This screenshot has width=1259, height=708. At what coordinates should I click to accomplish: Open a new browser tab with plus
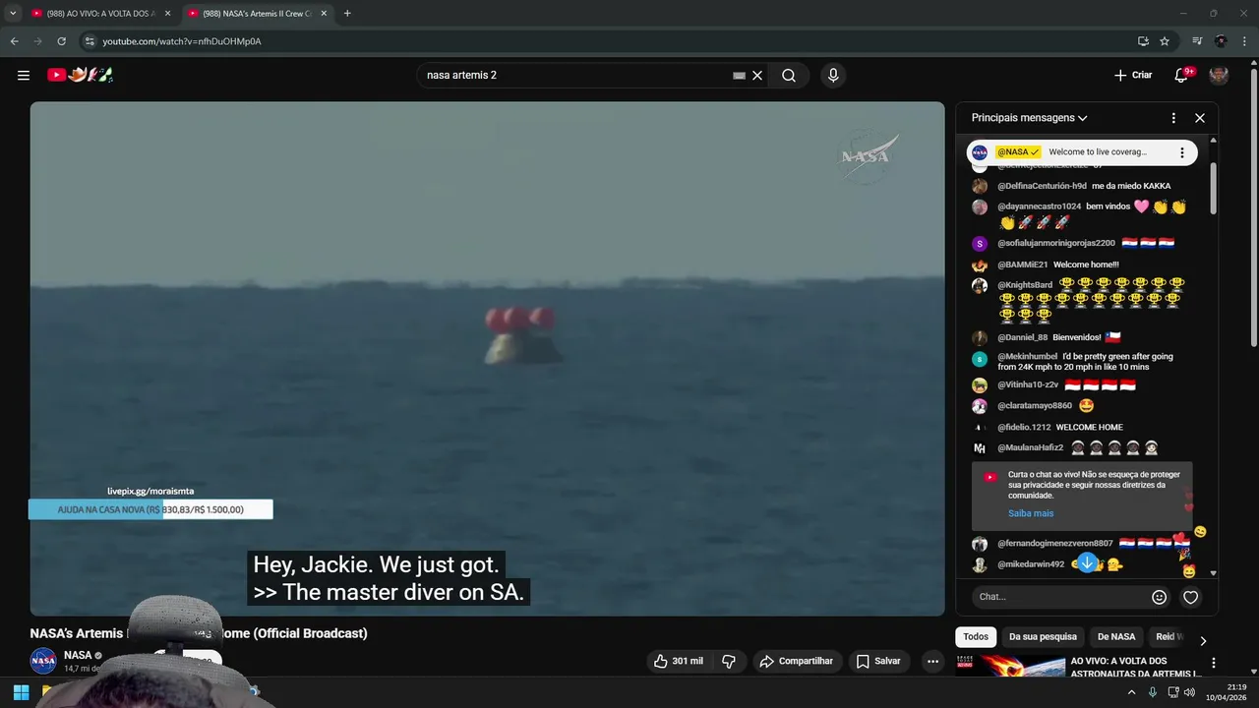point(347,13)
